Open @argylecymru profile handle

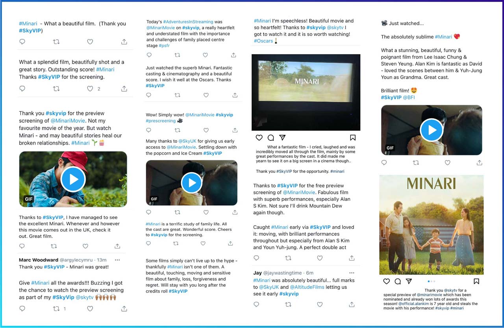77,260
